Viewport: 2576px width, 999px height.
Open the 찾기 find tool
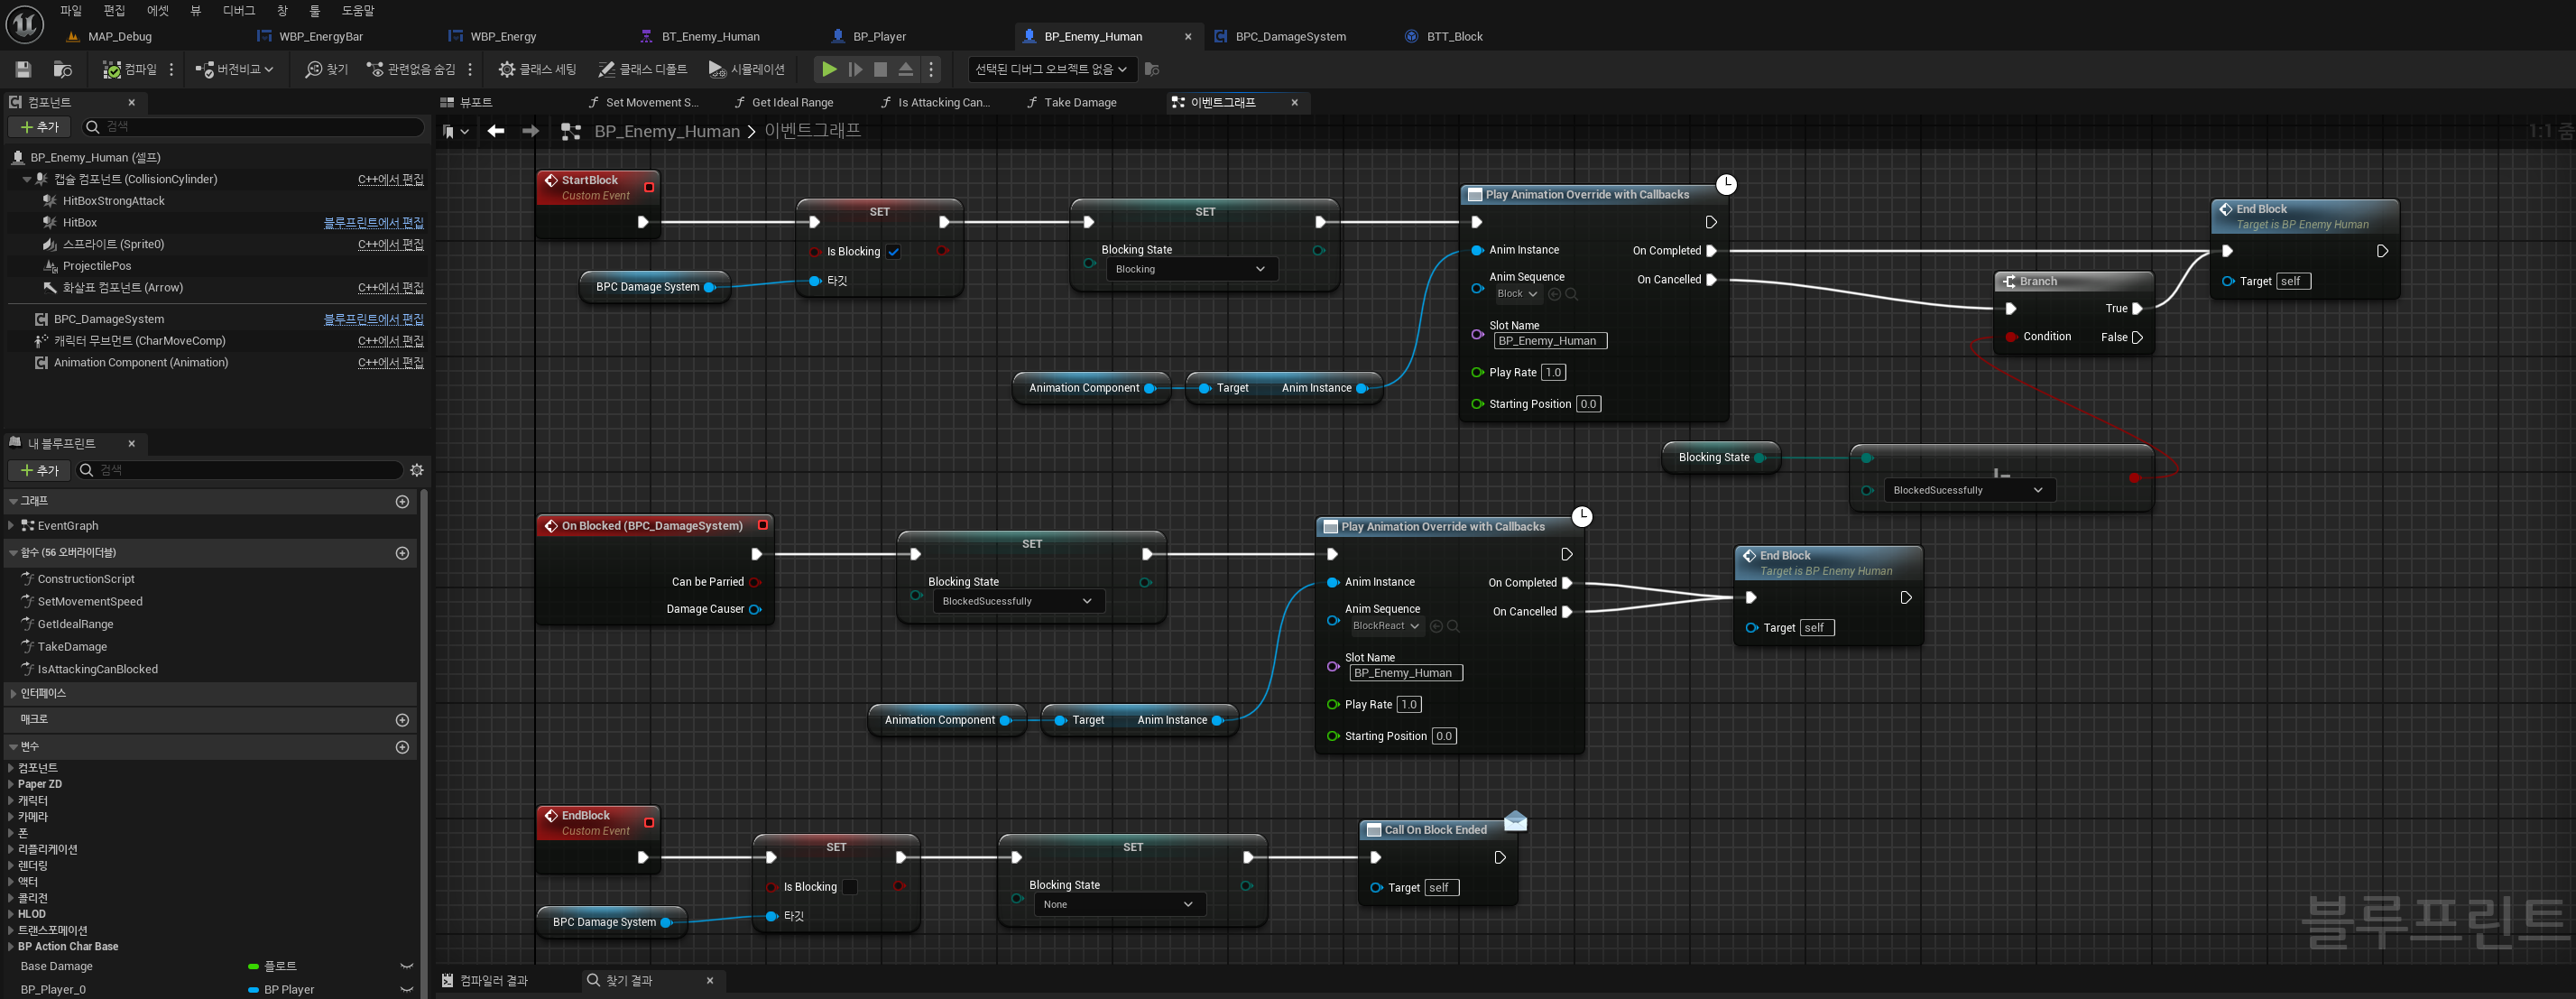[327, 69]
